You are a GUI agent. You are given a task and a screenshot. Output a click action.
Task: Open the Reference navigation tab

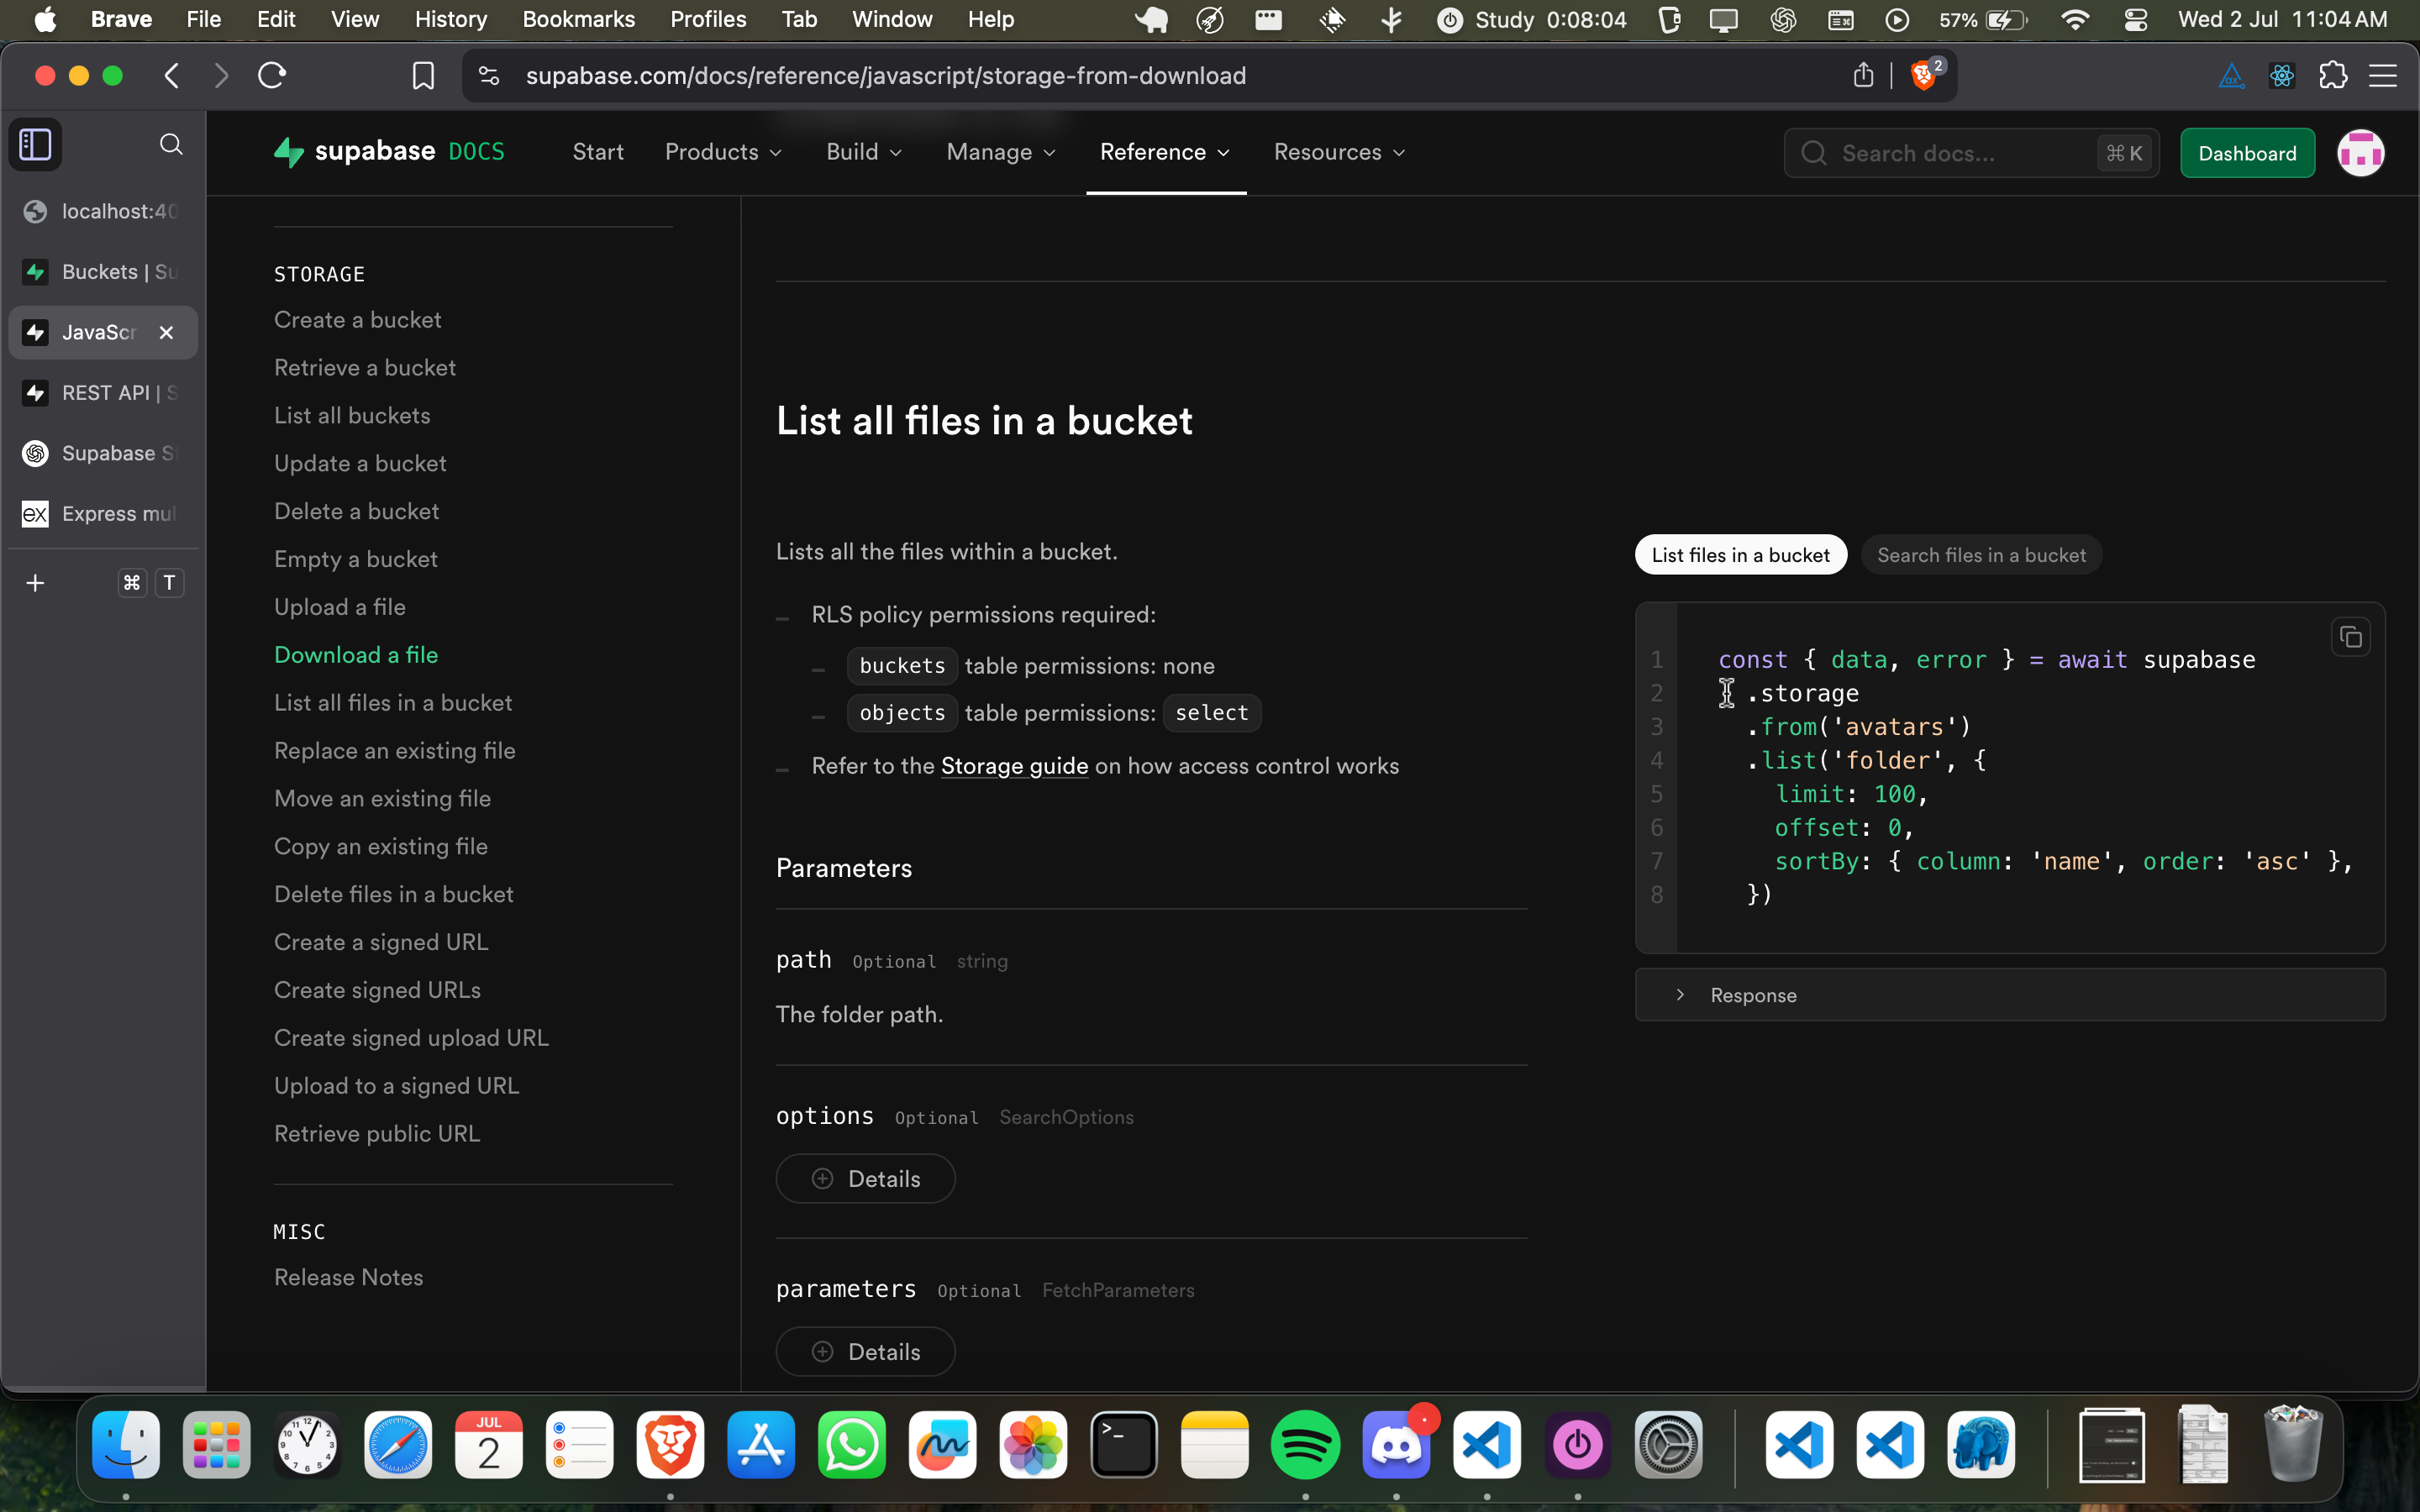[x=1165, y=152]
